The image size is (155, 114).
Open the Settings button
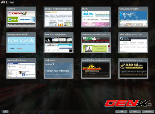pos(148,112)
